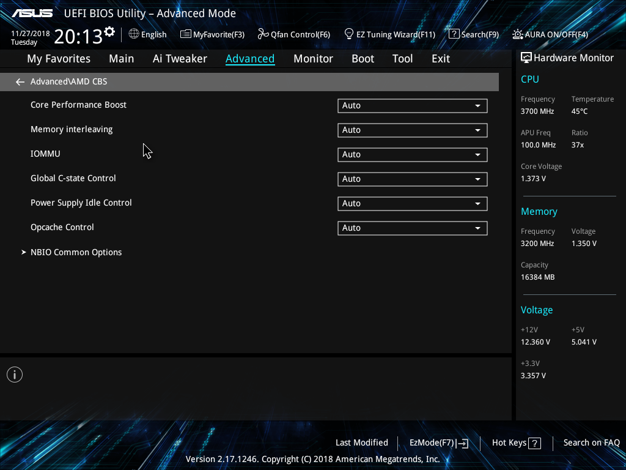Viewport: 626px width, 470px height.
Task: Click IOMMU setting label
Action: 45,154
